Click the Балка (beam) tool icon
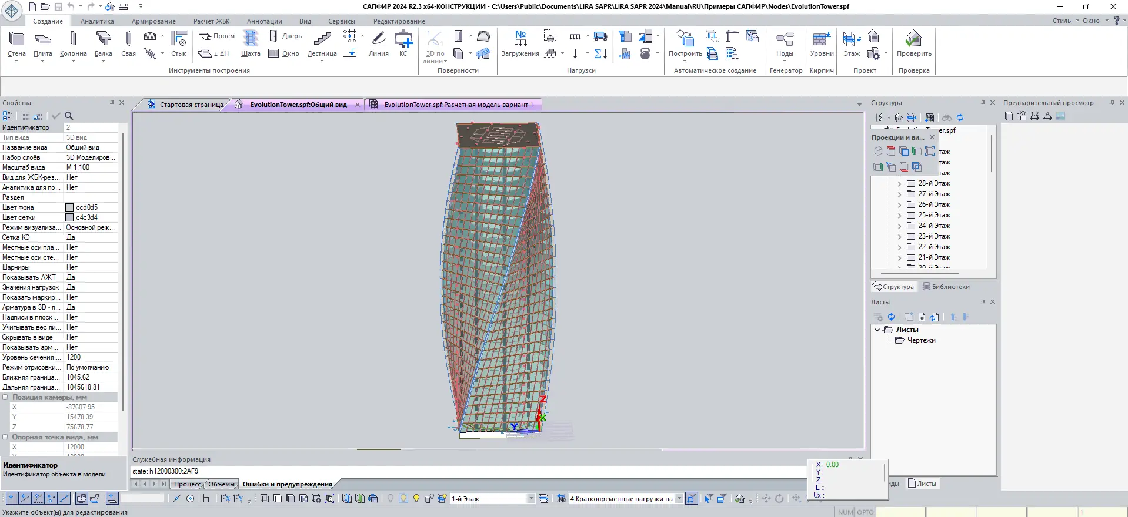 coord(104,39)
